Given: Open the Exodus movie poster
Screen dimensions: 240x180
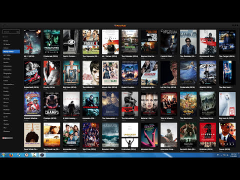Looking at the screenshot, I should pyautogui.click(x=110, y=135).
